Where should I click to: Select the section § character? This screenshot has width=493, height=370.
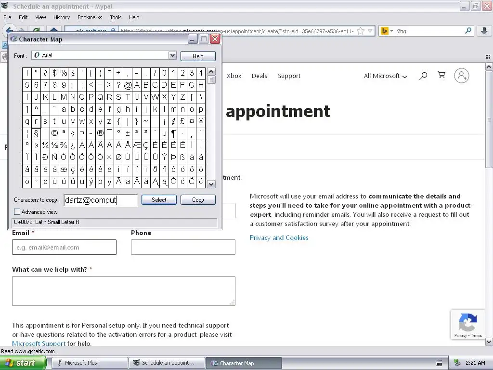coord(36,133)
